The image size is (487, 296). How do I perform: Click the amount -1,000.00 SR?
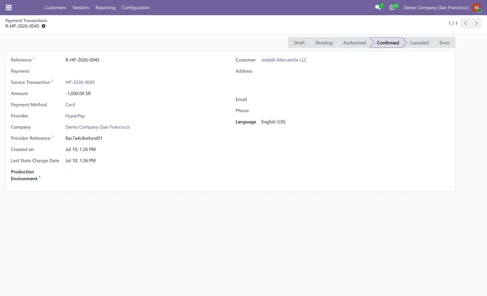pos(78,94)
